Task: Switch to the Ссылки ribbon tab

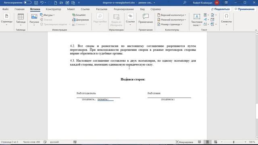Action: [85, 9]
